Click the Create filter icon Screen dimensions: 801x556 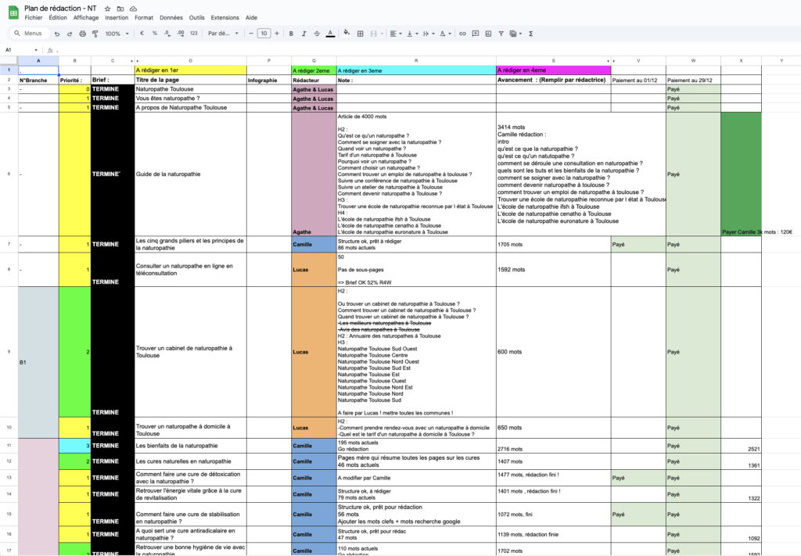501,34
